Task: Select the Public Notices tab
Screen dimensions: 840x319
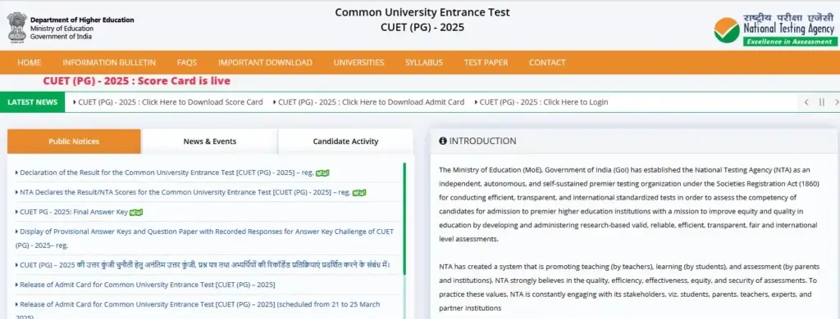Action: (x=74, y=142)
